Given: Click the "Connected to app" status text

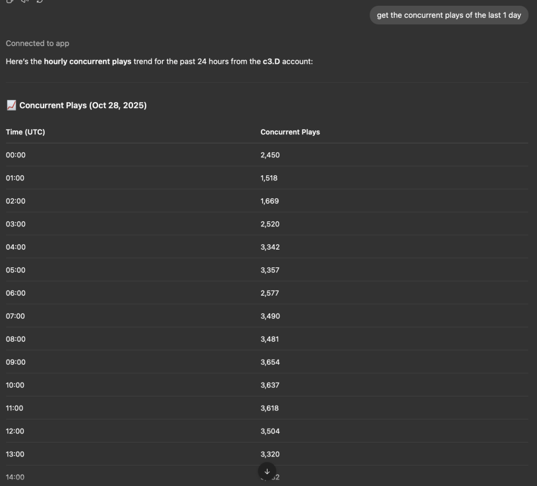Looking at the screenshot, I should [x=38, y=43].
